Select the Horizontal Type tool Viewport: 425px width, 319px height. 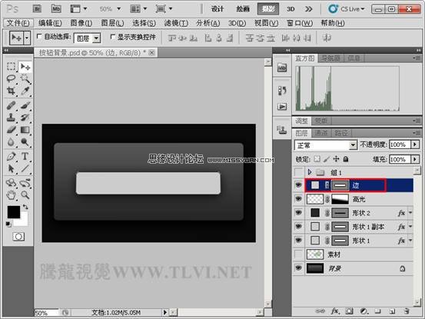coord(25,156)
